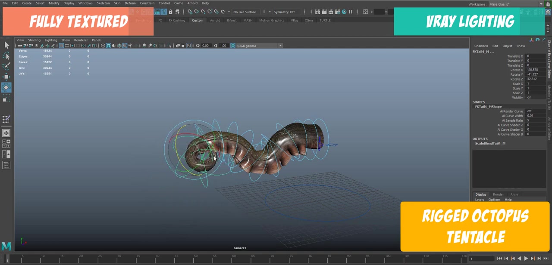This screenshot has width=552, height=265.
Task: Activate the Move tool
Action: click(6, 77)
